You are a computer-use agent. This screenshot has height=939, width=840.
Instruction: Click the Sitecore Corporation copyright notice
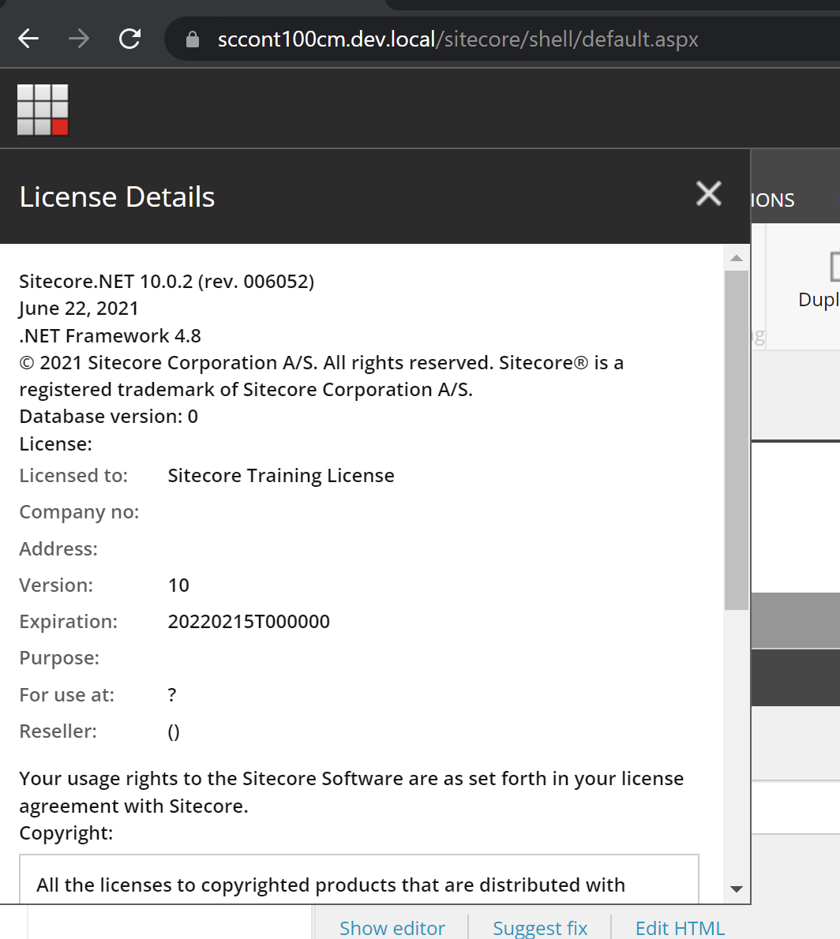coord(321,376)
